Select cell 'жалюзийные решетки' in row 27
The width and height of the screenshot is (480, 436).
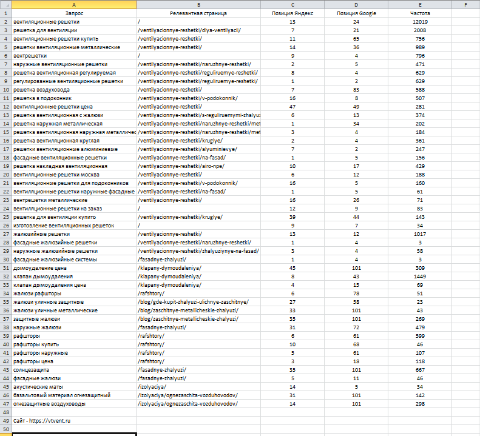pyautogui.click(x=74, y=234)
